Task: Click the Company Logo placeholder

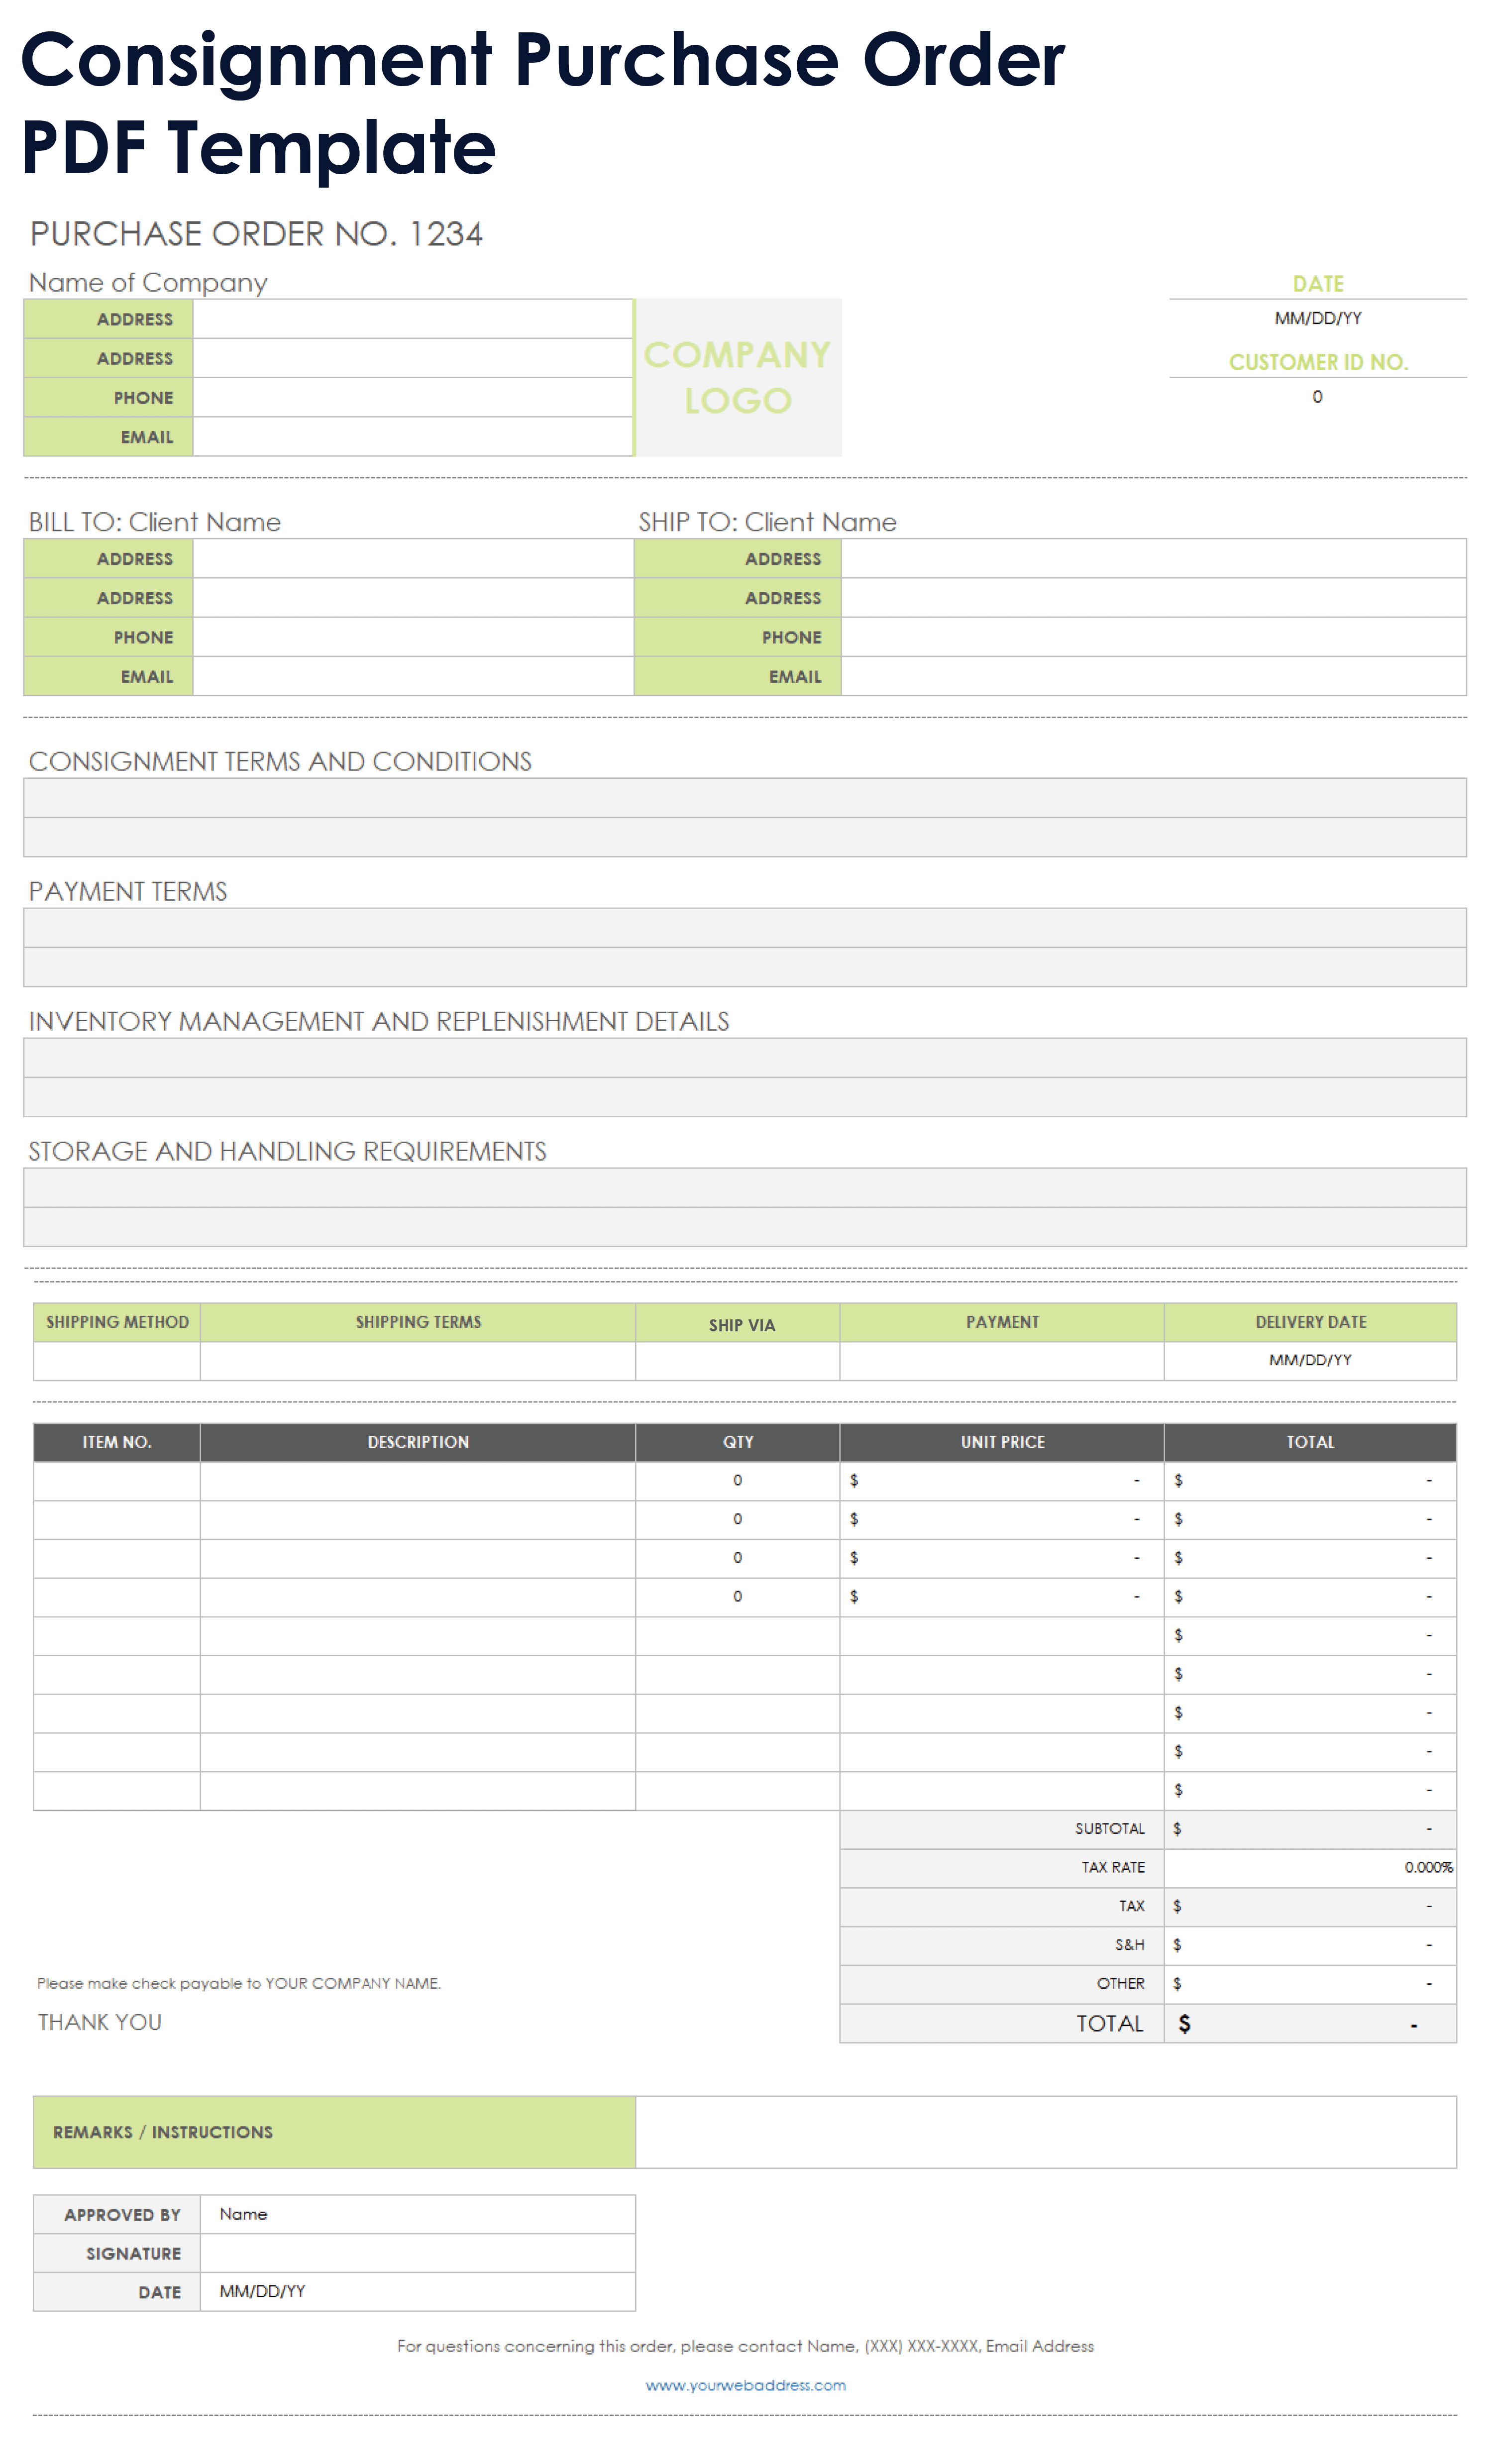Action: point(738,377)
